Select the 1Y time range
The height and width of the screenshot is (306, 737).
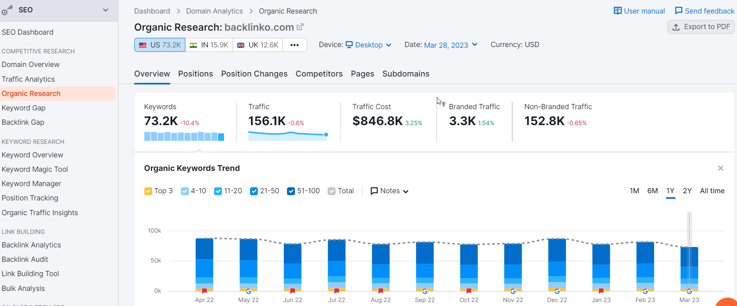670,191
